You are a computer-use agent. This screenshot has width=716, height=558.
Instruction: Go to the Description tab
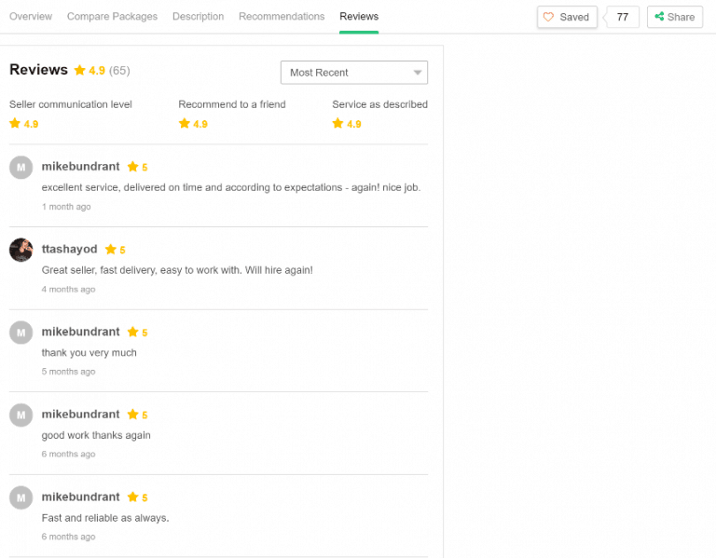click(198, 17)
